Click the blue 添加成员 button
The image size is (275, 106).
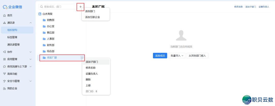pyautogui.click(x=160, y=56)
